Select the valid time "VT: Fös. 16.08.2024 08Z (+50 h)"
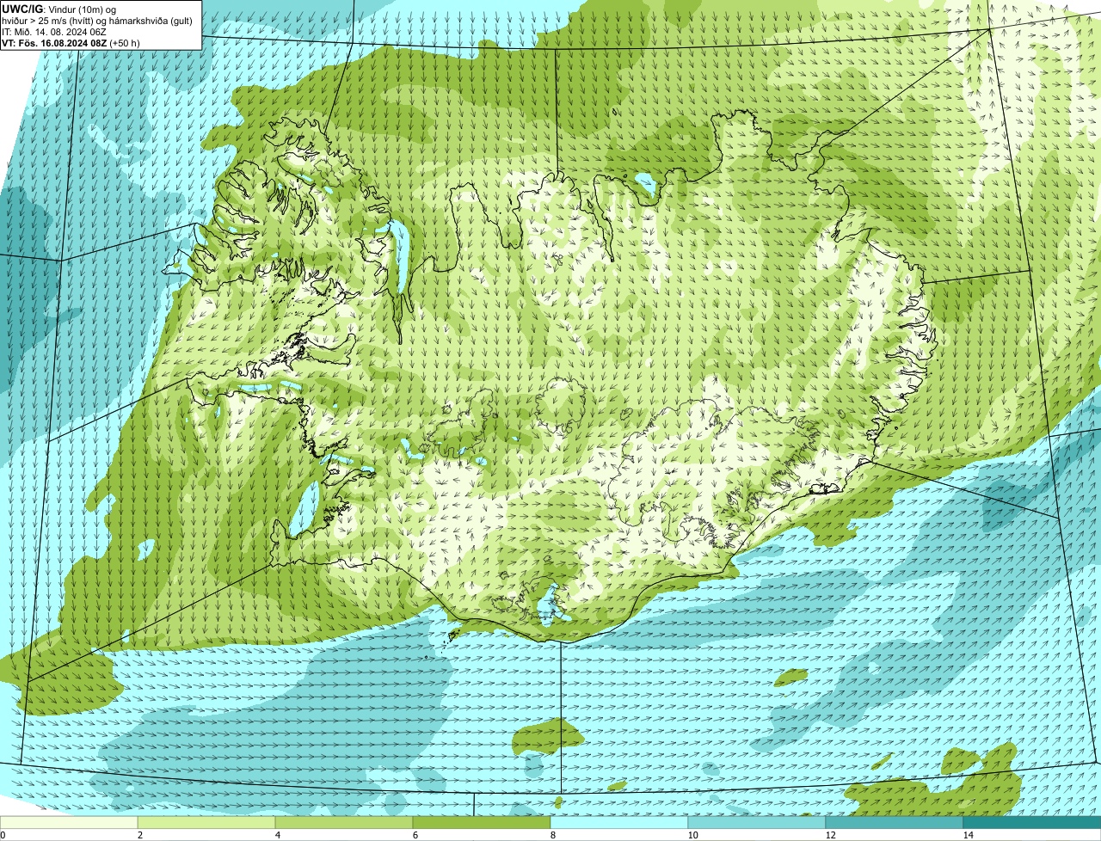This screenshot has width=1101, height=841. [71, 43]
